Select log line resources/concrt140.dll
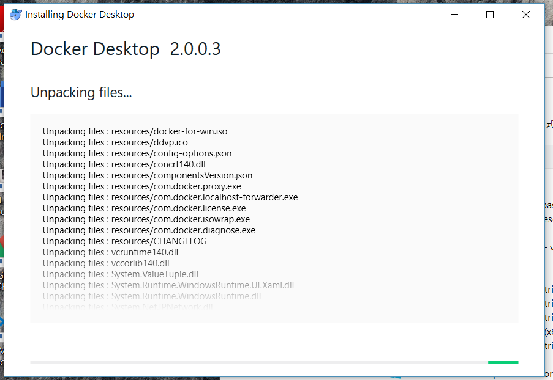 124,164
